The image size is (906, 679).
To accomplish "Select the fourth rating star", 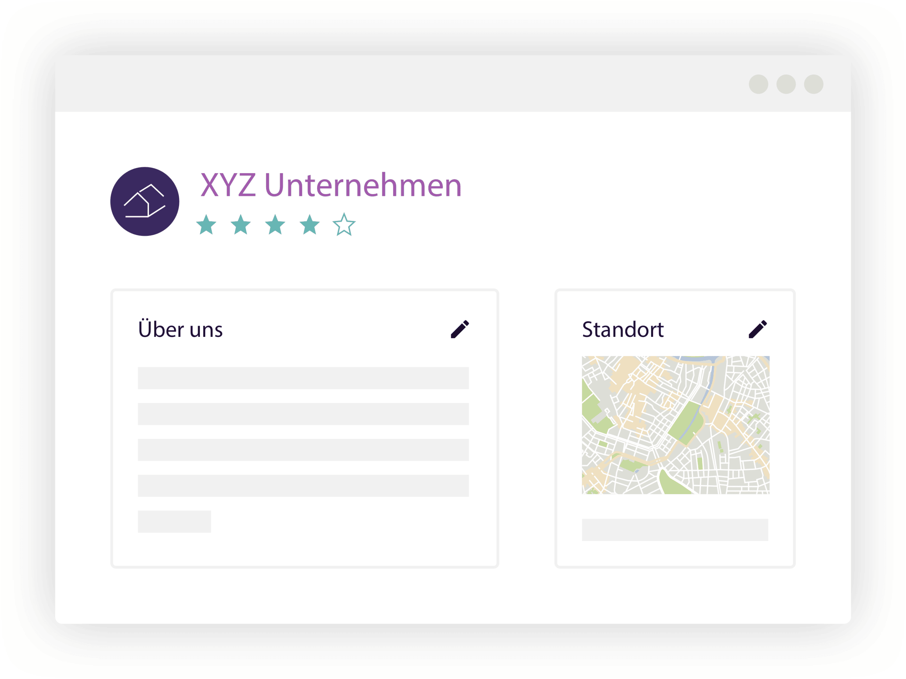I will (310, 224).
